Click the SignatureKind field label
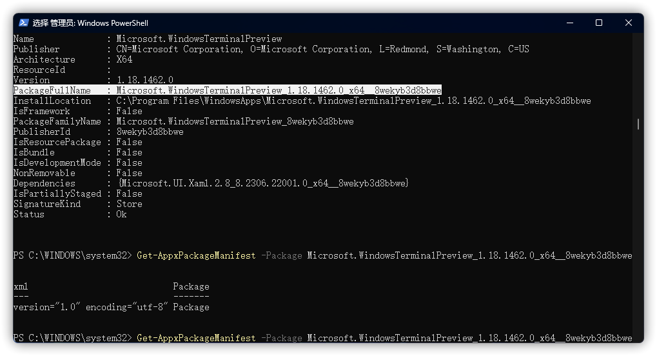Viewport: 657px width, 356px height. [47, 204]
